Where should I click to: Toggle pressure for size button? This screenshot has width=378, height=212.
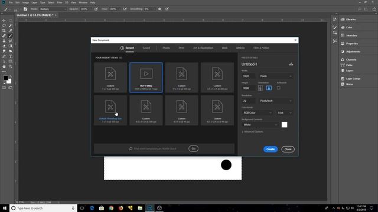(x=167, y=9)
